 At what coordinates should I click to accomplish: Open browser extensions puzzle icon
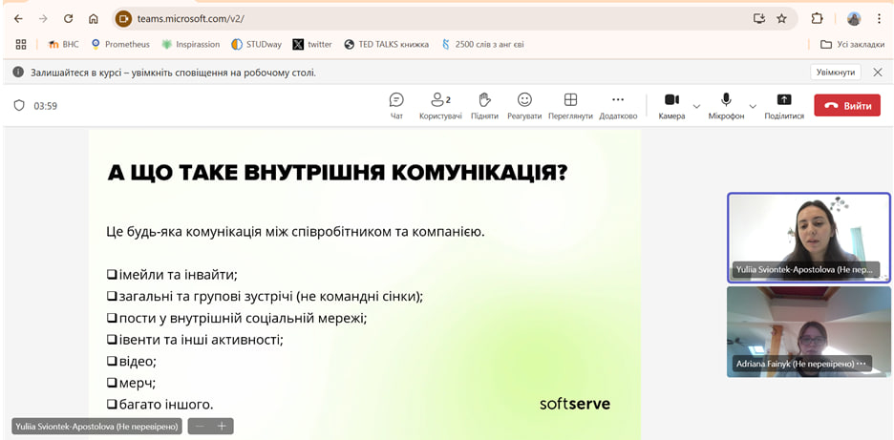click(x=817, y=19)
